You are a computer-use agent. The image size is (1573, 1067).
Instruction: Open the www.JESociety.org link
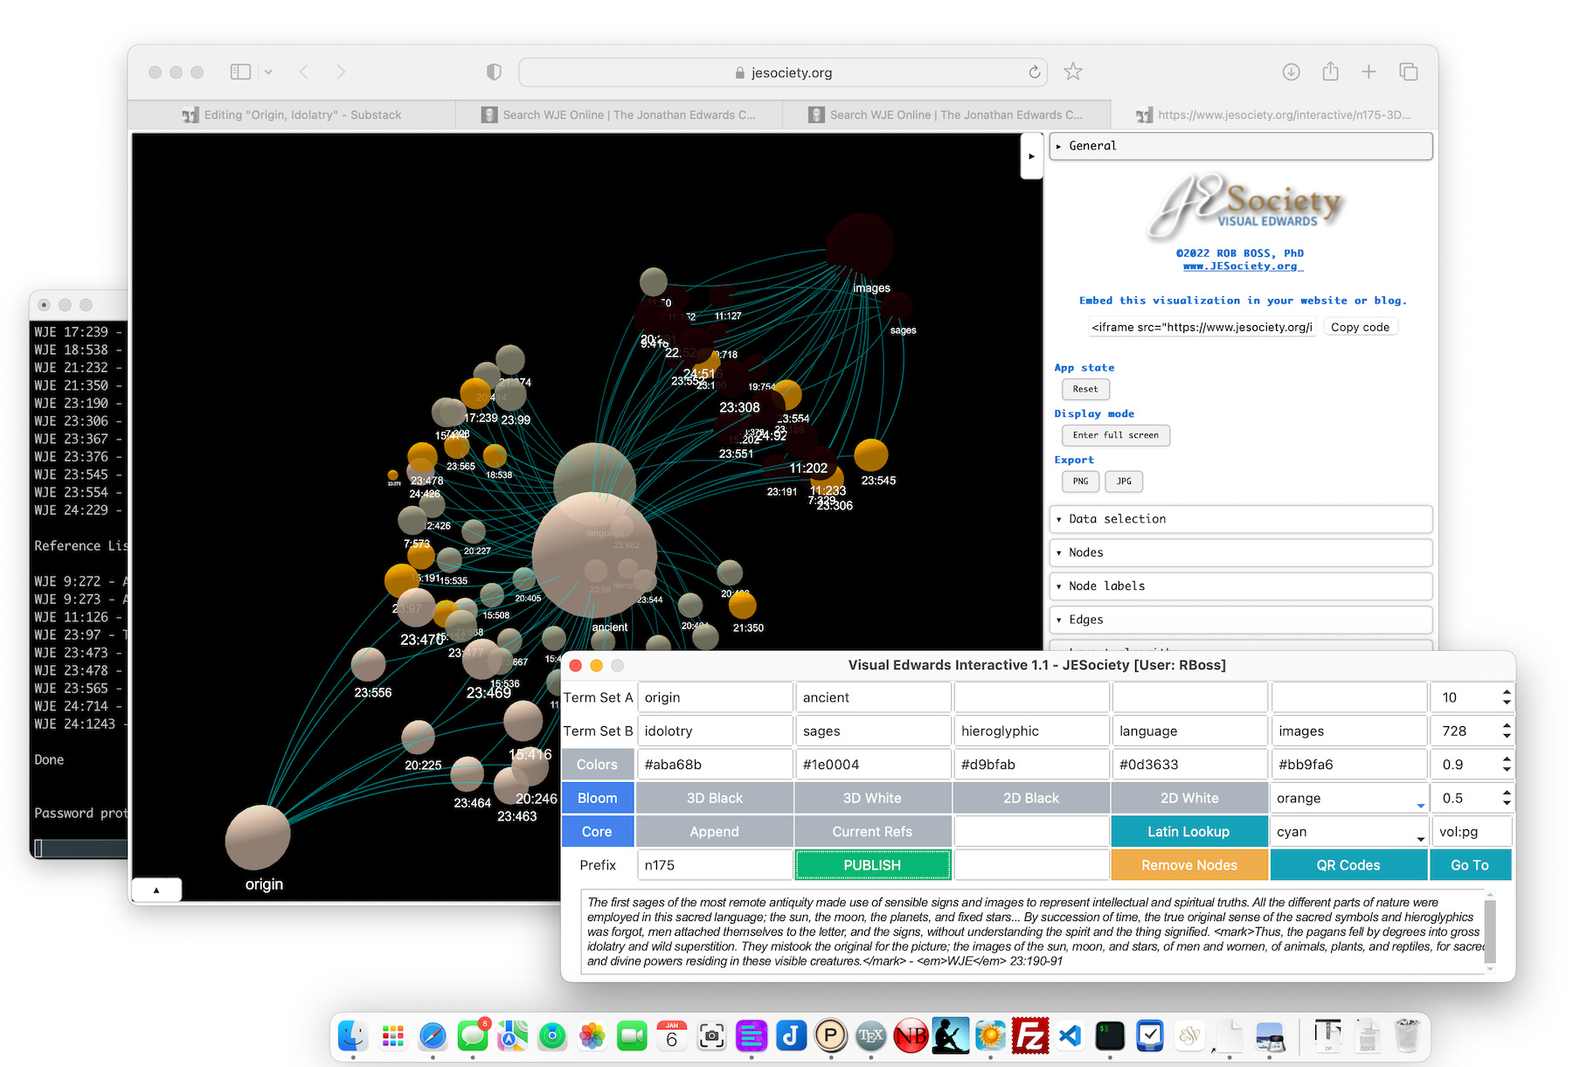tap(1241, 266)
